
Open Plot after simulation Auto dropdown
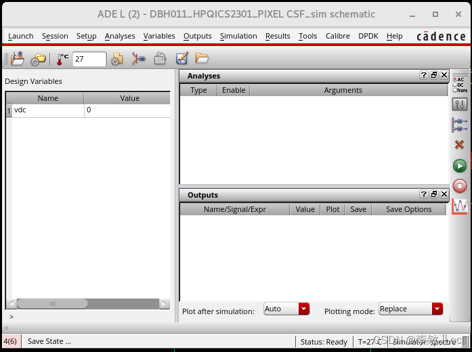tap(286, 309)
